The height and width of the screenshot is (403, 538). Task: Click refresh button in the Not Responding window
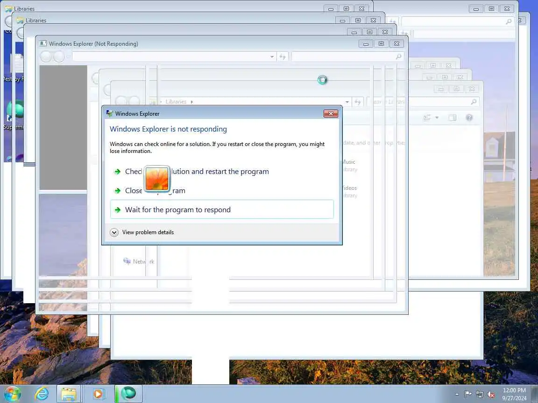coord(283,56)
